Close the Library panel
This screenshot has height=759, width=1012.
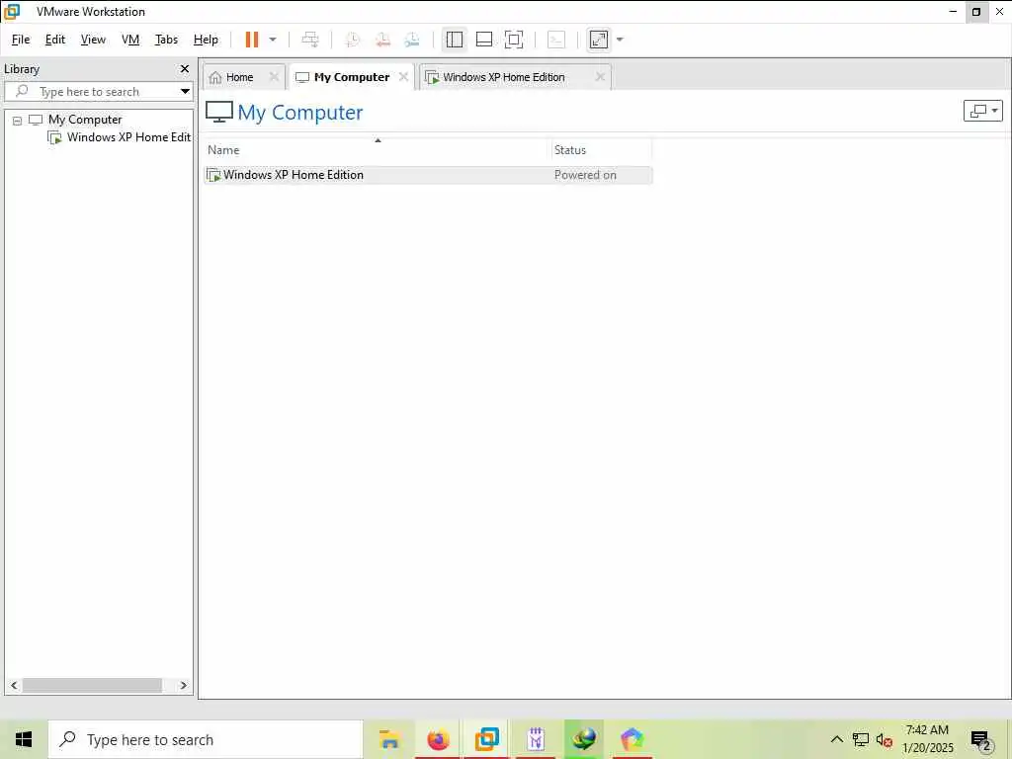(185, 69)
